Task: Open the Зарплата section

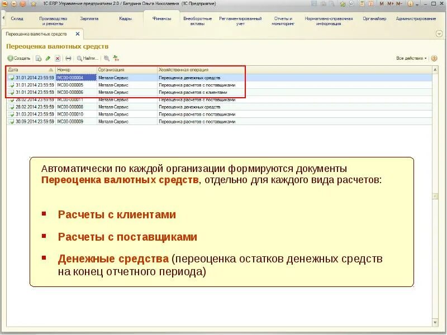Action: click(x=89, y=18)
